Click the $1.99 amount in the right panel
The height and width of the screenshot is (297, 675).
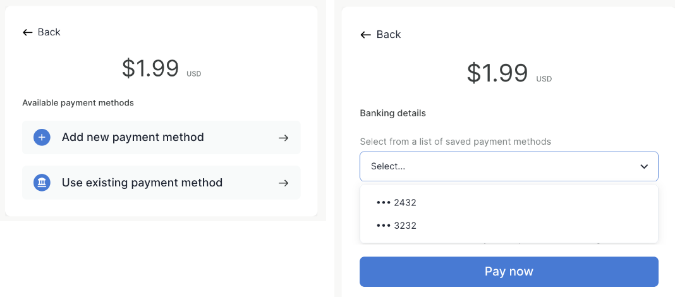[497, 73]
